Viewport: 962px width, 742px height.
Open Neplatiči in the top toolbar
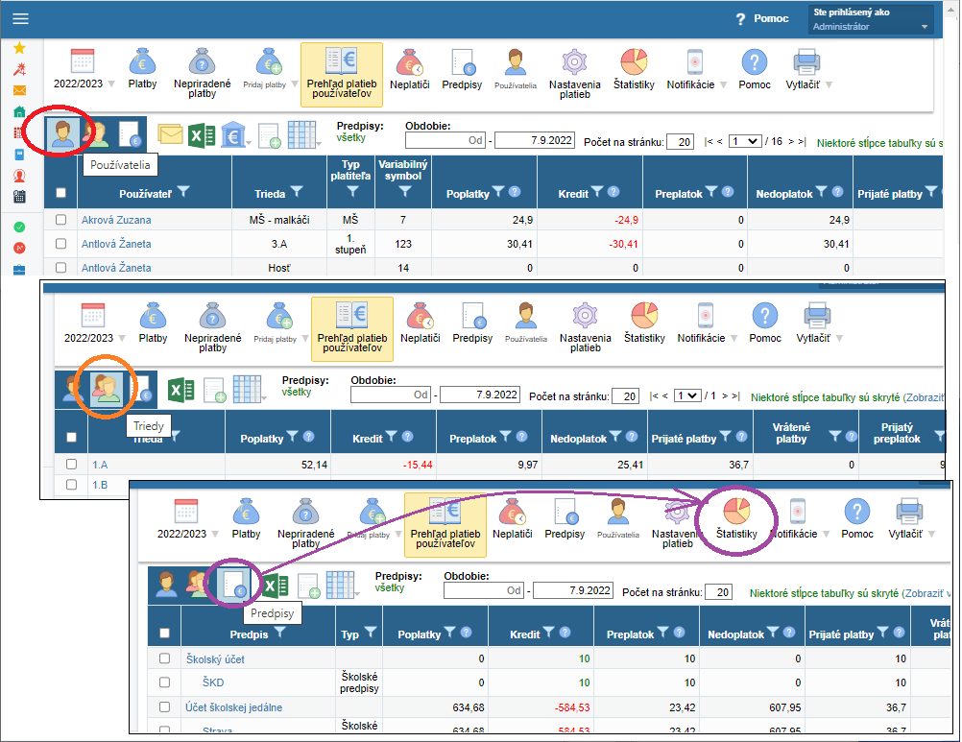pos(410,69)
